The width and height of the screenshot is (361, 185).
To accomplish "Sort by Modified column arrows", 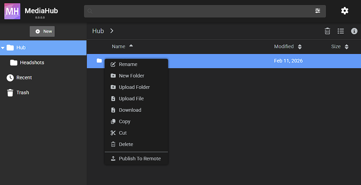I will (x=300, y=47).
